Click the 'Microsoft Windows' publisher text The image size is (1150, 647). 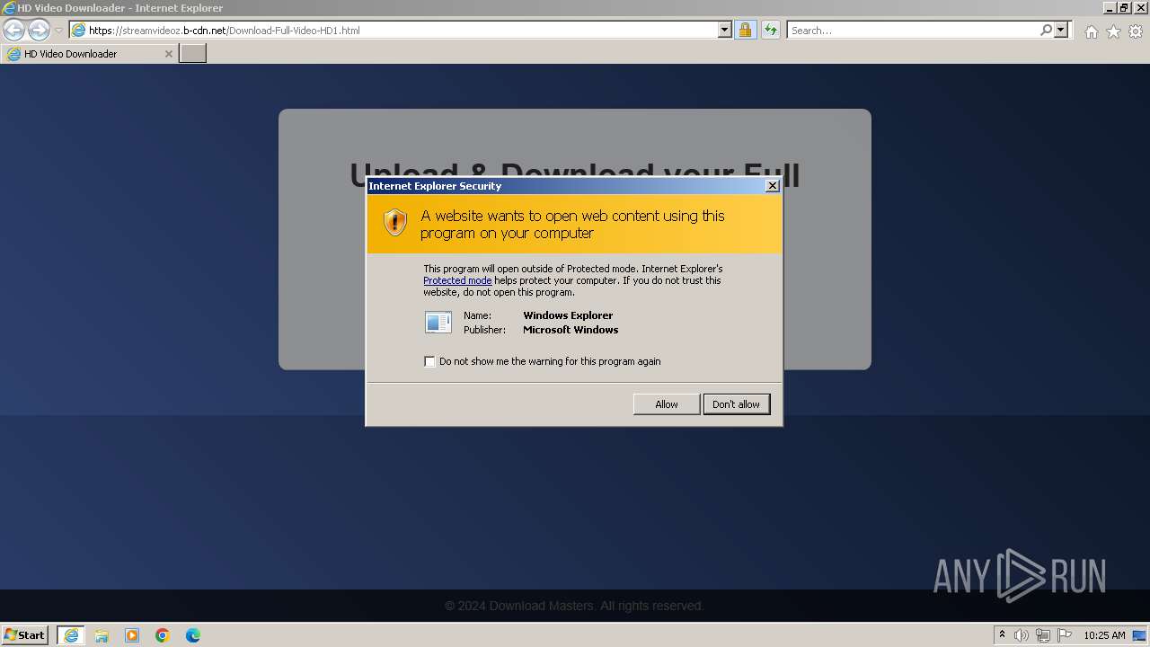pos(571,330)
